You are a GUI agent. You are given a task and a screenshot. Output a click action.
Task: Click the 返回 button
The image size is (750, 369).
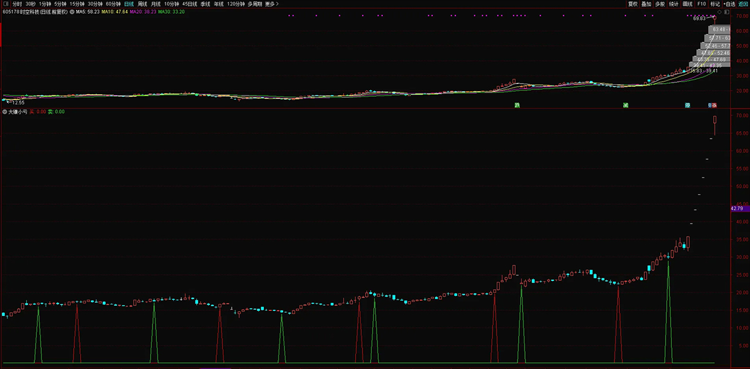(742, 4)
